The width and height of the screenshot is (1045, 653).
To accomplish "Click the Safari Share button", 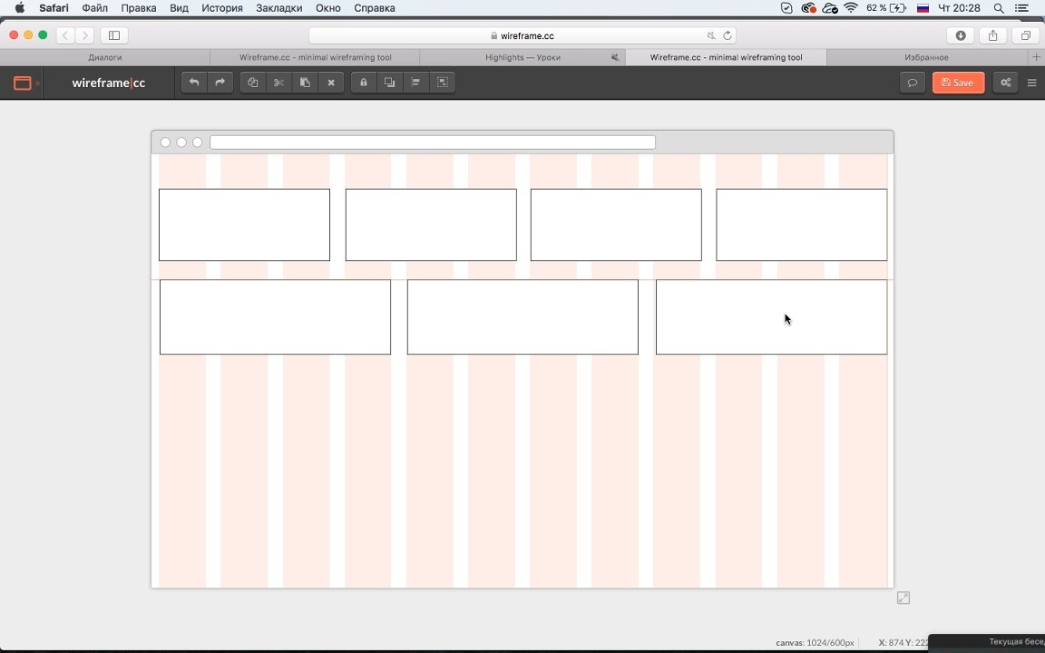I will tap(992, 35).
